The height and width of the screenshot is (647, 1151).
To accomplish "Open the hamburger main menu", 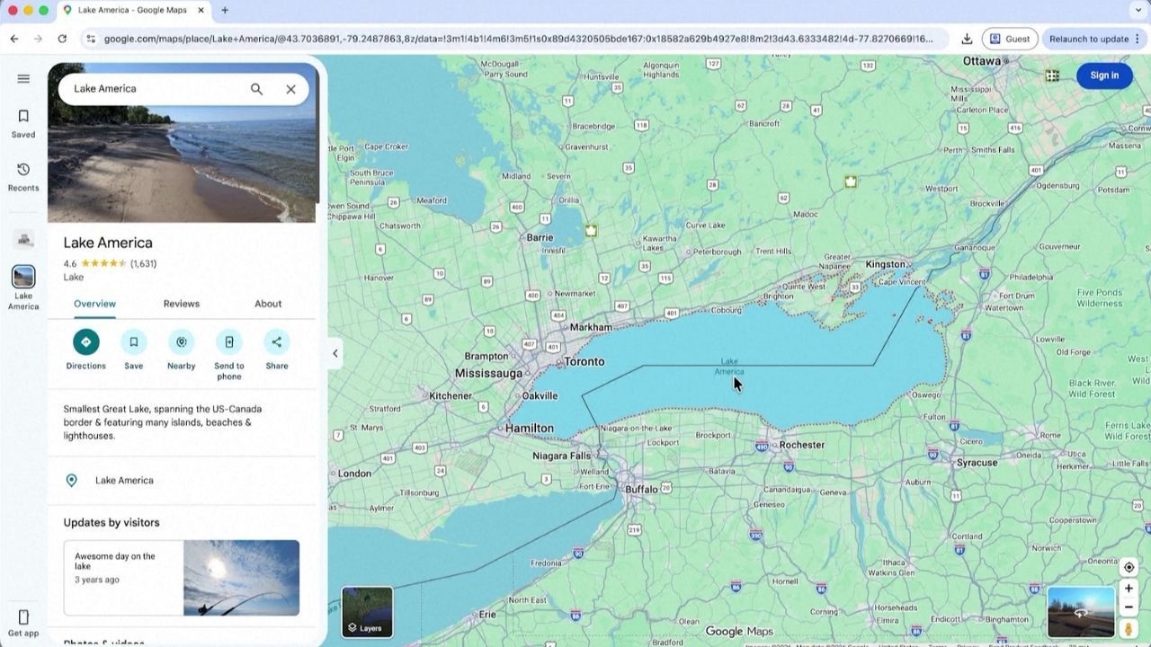I will [x=23, y=78].
